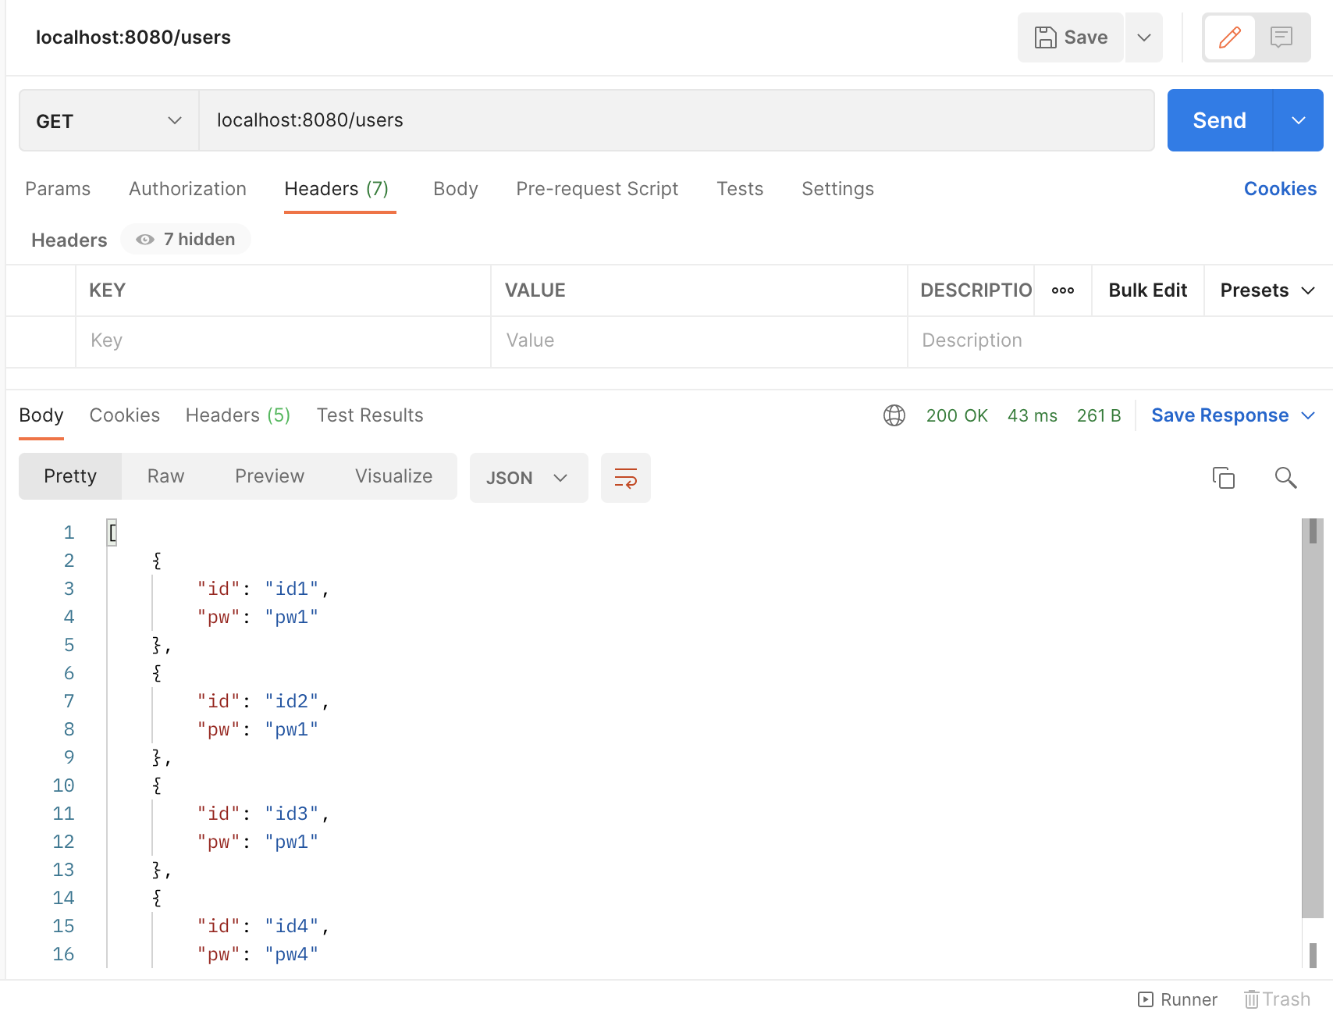Screen dimensions: 1333x1015
Task: Open the request Settings tab
Action: pyautogui.click(x=837, y=189)
